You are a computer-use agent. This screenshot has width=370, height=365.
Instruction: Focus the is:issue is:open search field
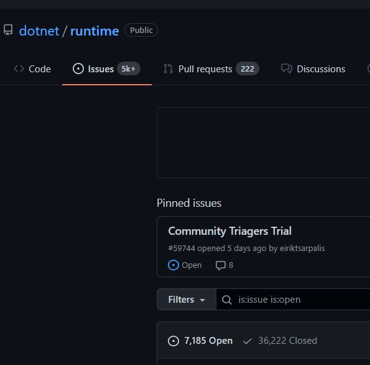coord(293,300)
